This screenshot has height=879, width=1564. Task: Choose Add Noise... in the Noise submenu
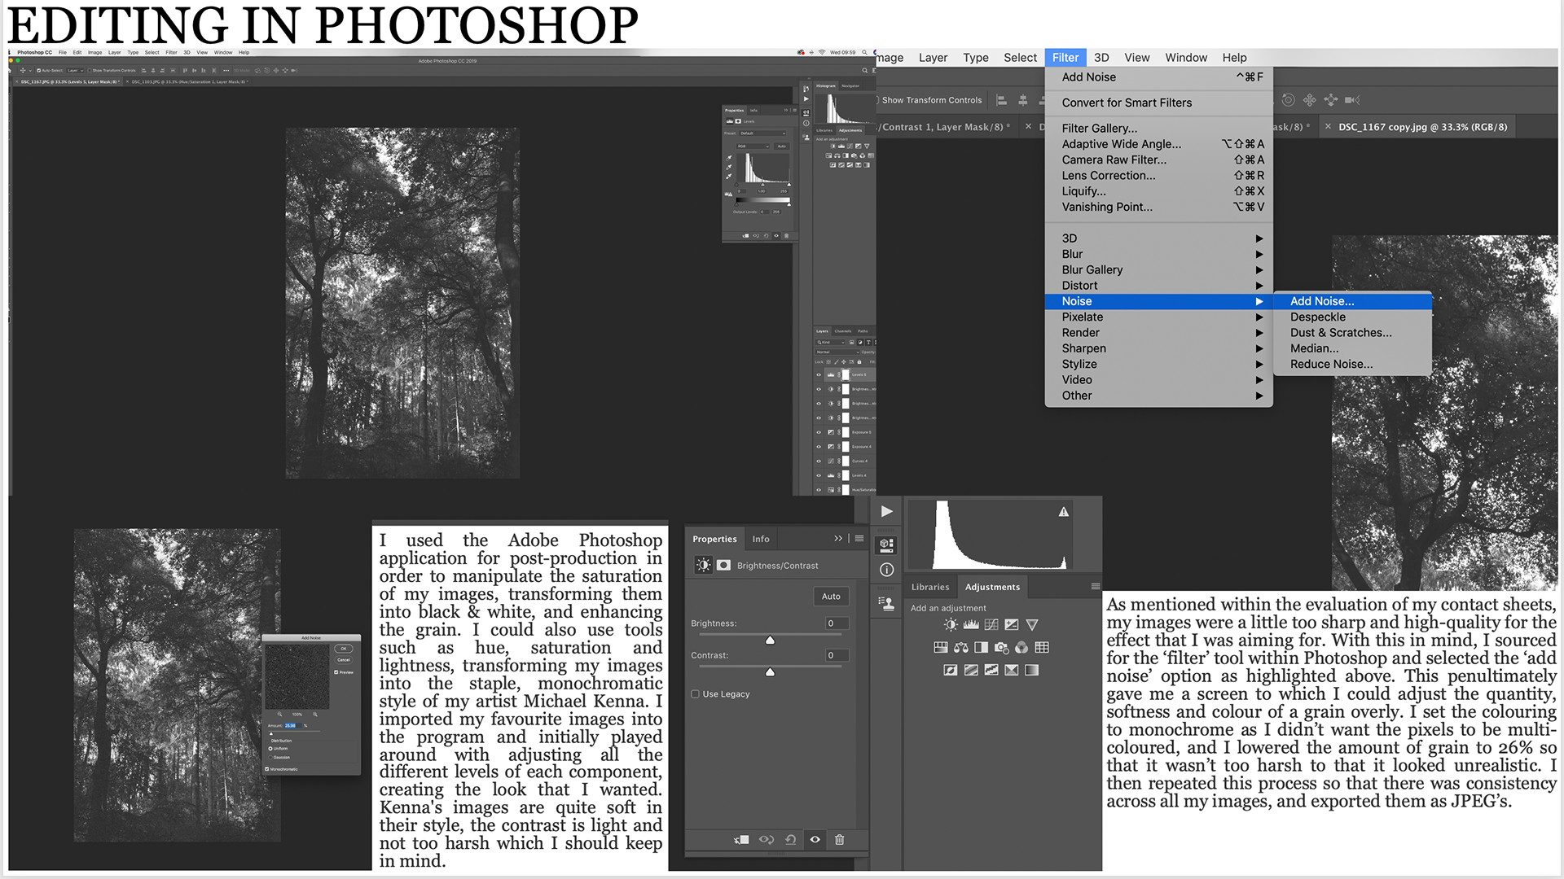(x=1351, y=301)
